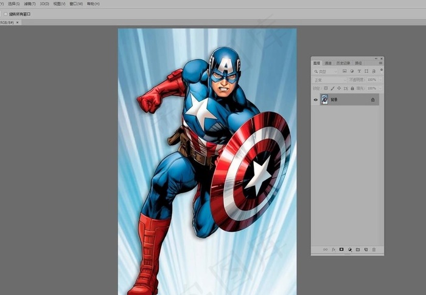Toggle lock image pixels brush icon

click(332, 88)
